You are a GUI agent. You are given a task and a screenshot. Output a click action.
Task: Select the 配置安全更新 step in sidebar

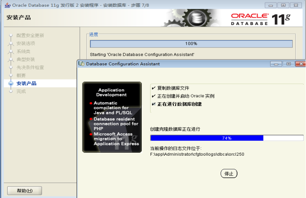click(30, 35)
